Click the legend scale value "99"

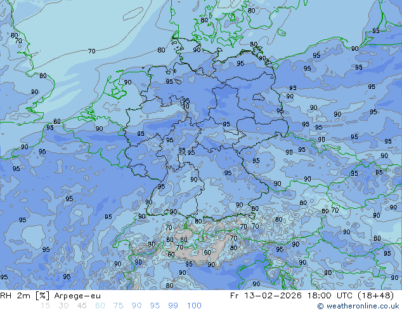click(x=173, y=306)
